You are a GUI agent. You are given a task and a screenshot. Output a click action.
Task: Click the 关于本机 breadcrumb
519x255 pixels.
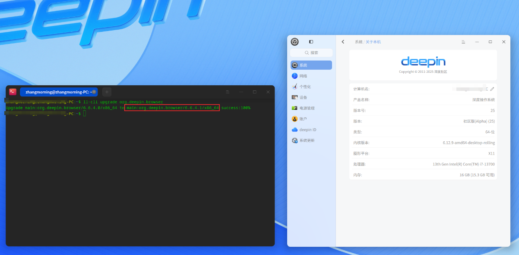(373, 42)
